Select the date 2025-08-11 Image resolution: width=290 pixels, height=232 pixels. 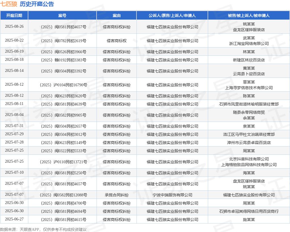click(14, 104)
